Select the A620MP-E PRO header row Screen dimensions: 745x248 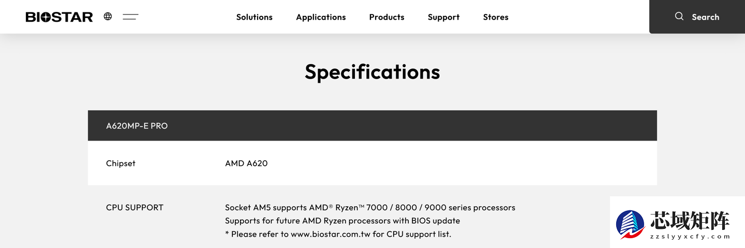click(x=137, y=126)
